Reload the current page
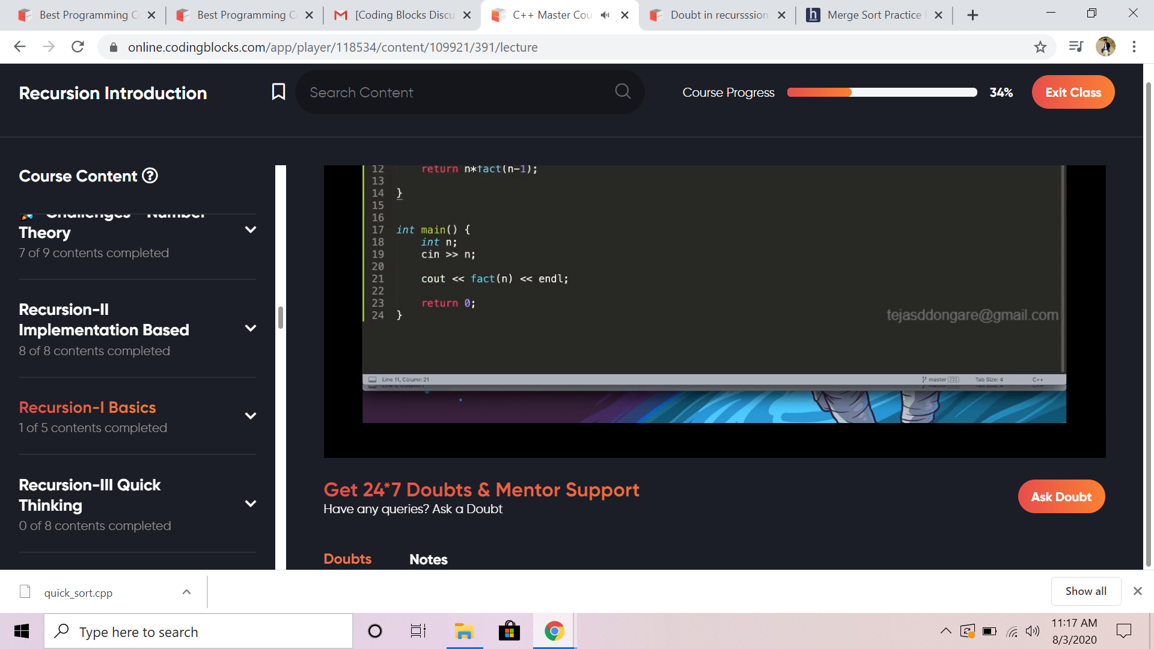Image resolution: width=1154 pixels, height=649 pixels. point(78,47)
